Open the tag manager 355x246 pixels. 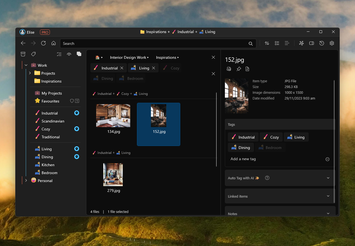tap(33, 54)
